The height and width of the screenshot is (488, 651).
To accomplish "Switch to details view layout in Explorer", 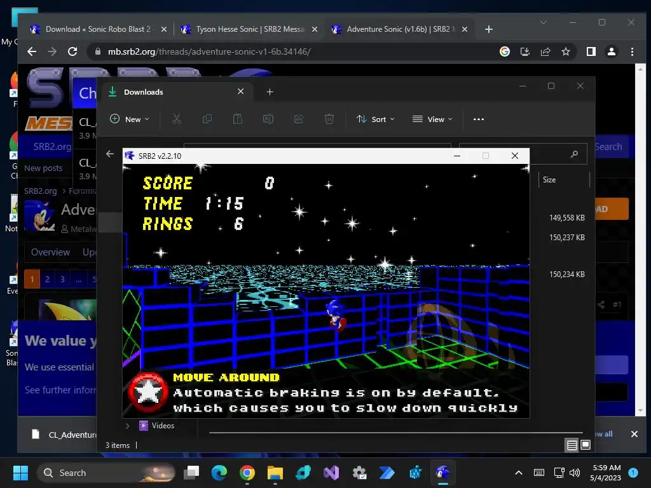I will [x=572, y=445].
